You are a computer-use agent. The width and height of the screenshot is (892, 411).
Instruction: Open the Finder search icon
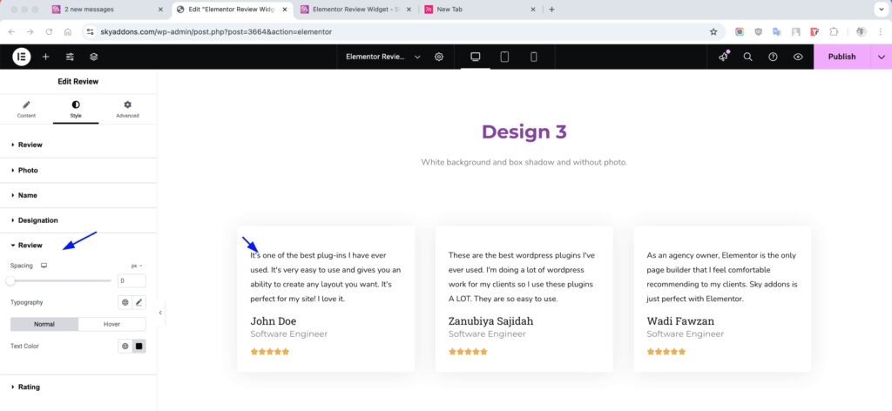[x=748, y=57]
